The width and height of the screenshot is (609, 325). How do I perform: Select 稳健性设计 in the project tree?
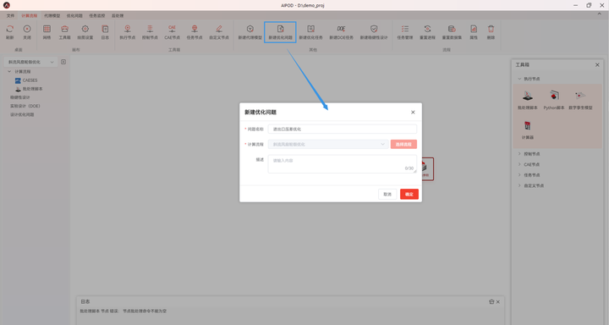point(19,97)
